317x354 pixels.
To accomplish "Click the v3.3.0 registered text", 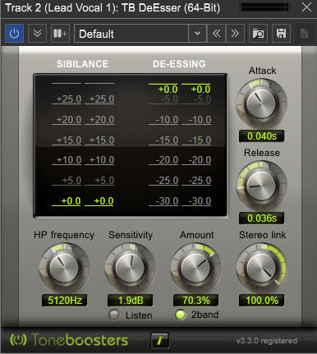I will pos(267,341).
